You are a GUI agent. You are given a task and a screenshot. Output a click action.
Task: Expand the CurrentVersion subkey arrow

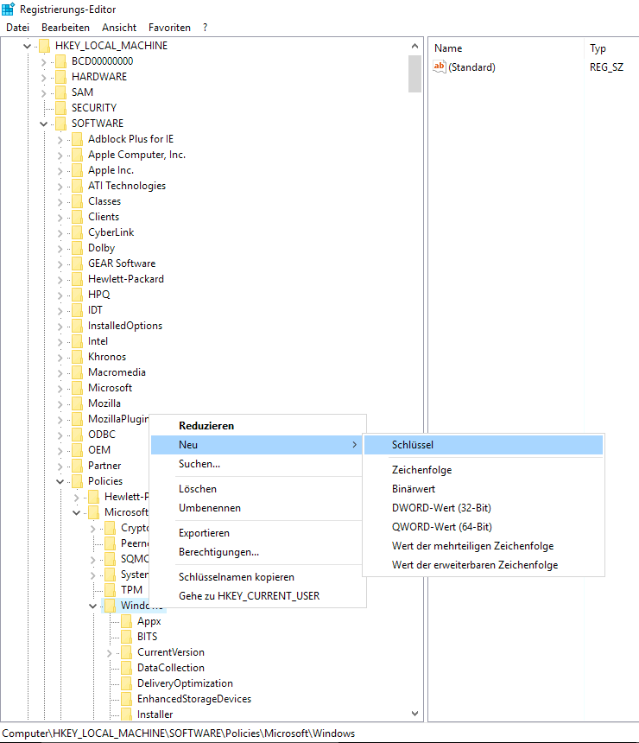pos(110,652)
